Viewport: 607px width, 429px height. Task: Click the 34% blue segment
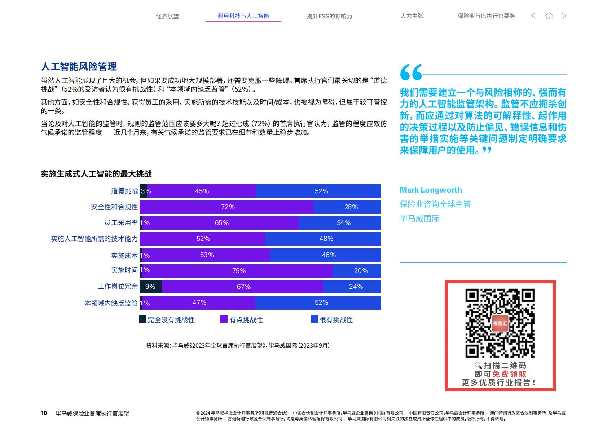click(x=340, y=223)
